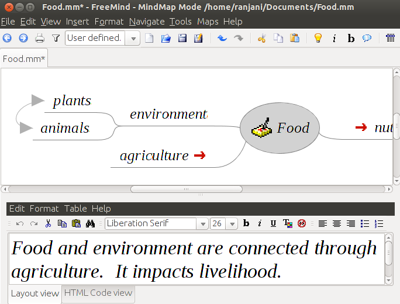The height and width of the screenshot is (304, 400).
Task: Click the red arrow icon before nut node
Action: click(x=361, y=127)
